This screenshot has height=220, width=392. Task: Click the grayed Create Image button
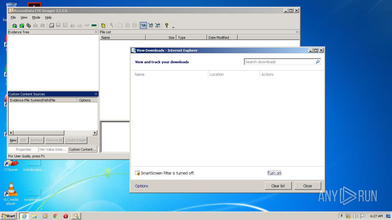click(x=76, y=140)
